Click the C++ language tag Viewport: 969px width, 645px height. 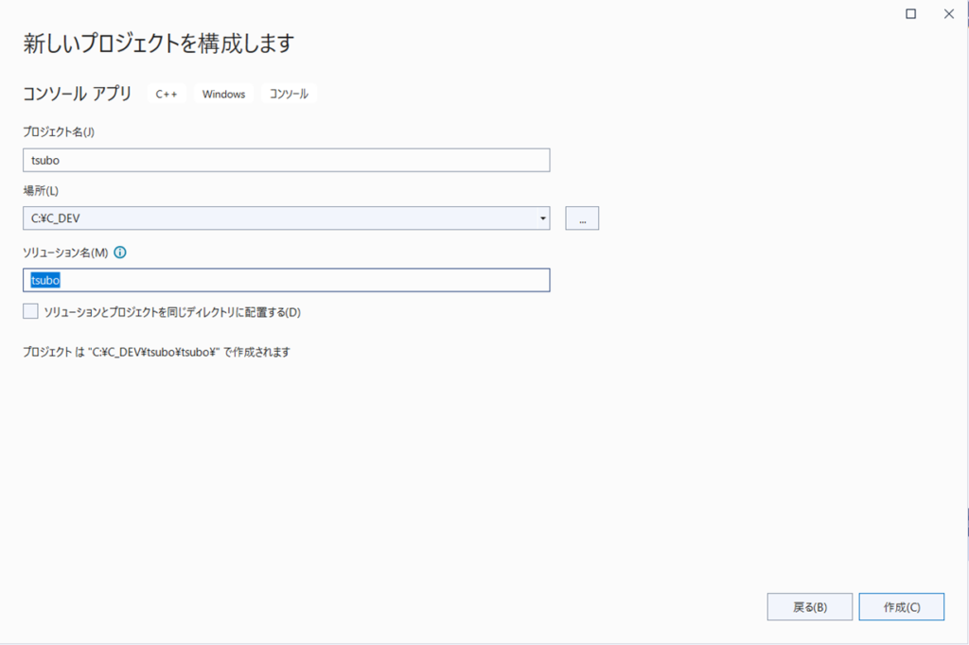(167, 94)
